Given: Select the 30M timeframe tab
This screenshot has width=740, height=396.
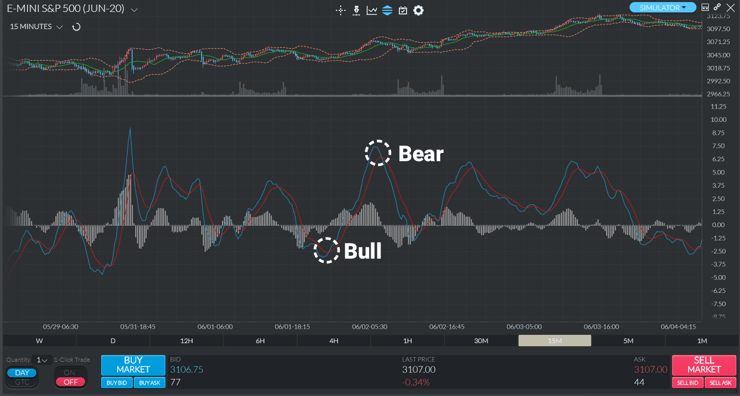Looking at the screenshot, I should point(481,341).
